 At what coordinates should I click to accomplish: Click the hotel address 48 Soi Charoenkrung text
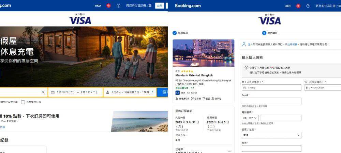203,82
